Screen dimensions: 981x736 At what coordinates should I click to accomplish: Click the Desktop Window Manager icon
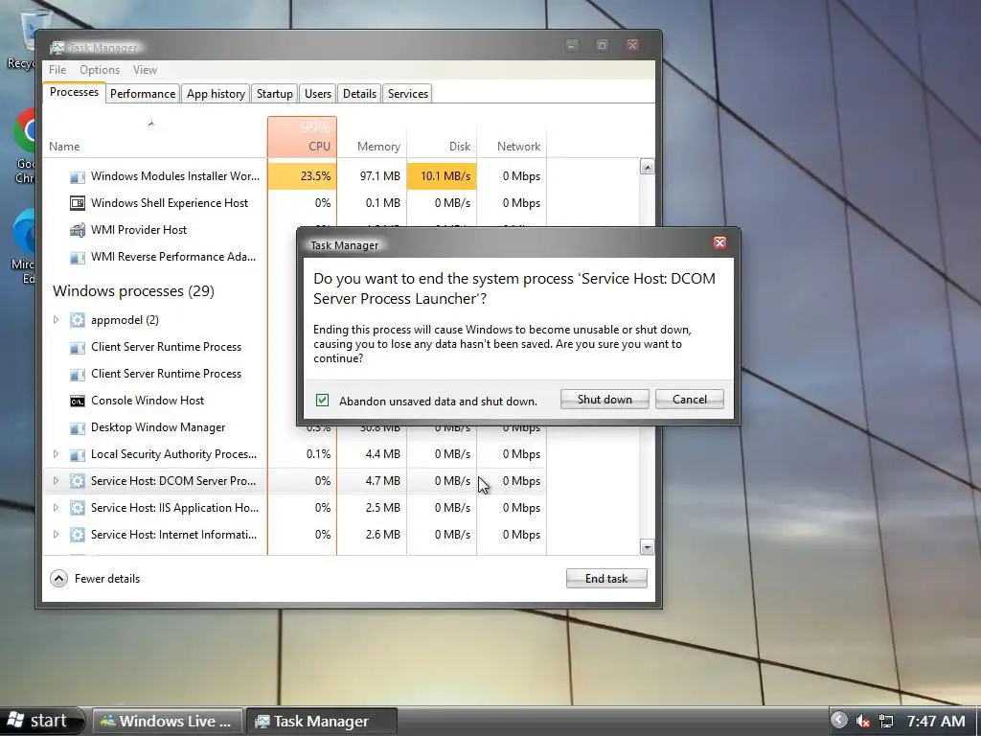pyautogui.click(x=77, y=428)
